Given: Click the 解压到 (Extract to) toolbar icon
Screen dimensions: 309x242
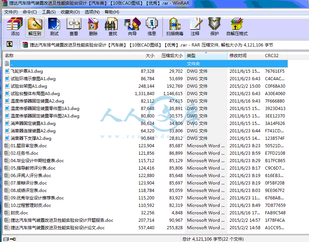Looking at the screenshot, I should 35,27.
